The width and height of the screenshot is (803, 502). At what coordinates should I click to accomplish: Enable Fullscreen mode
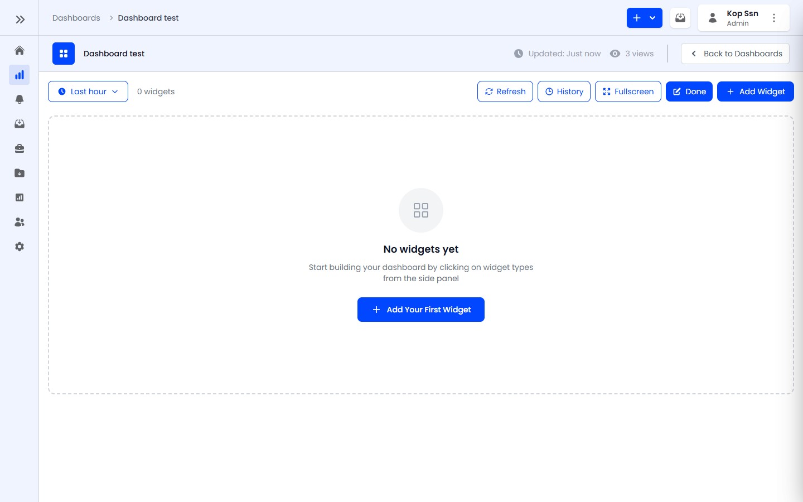628,91
